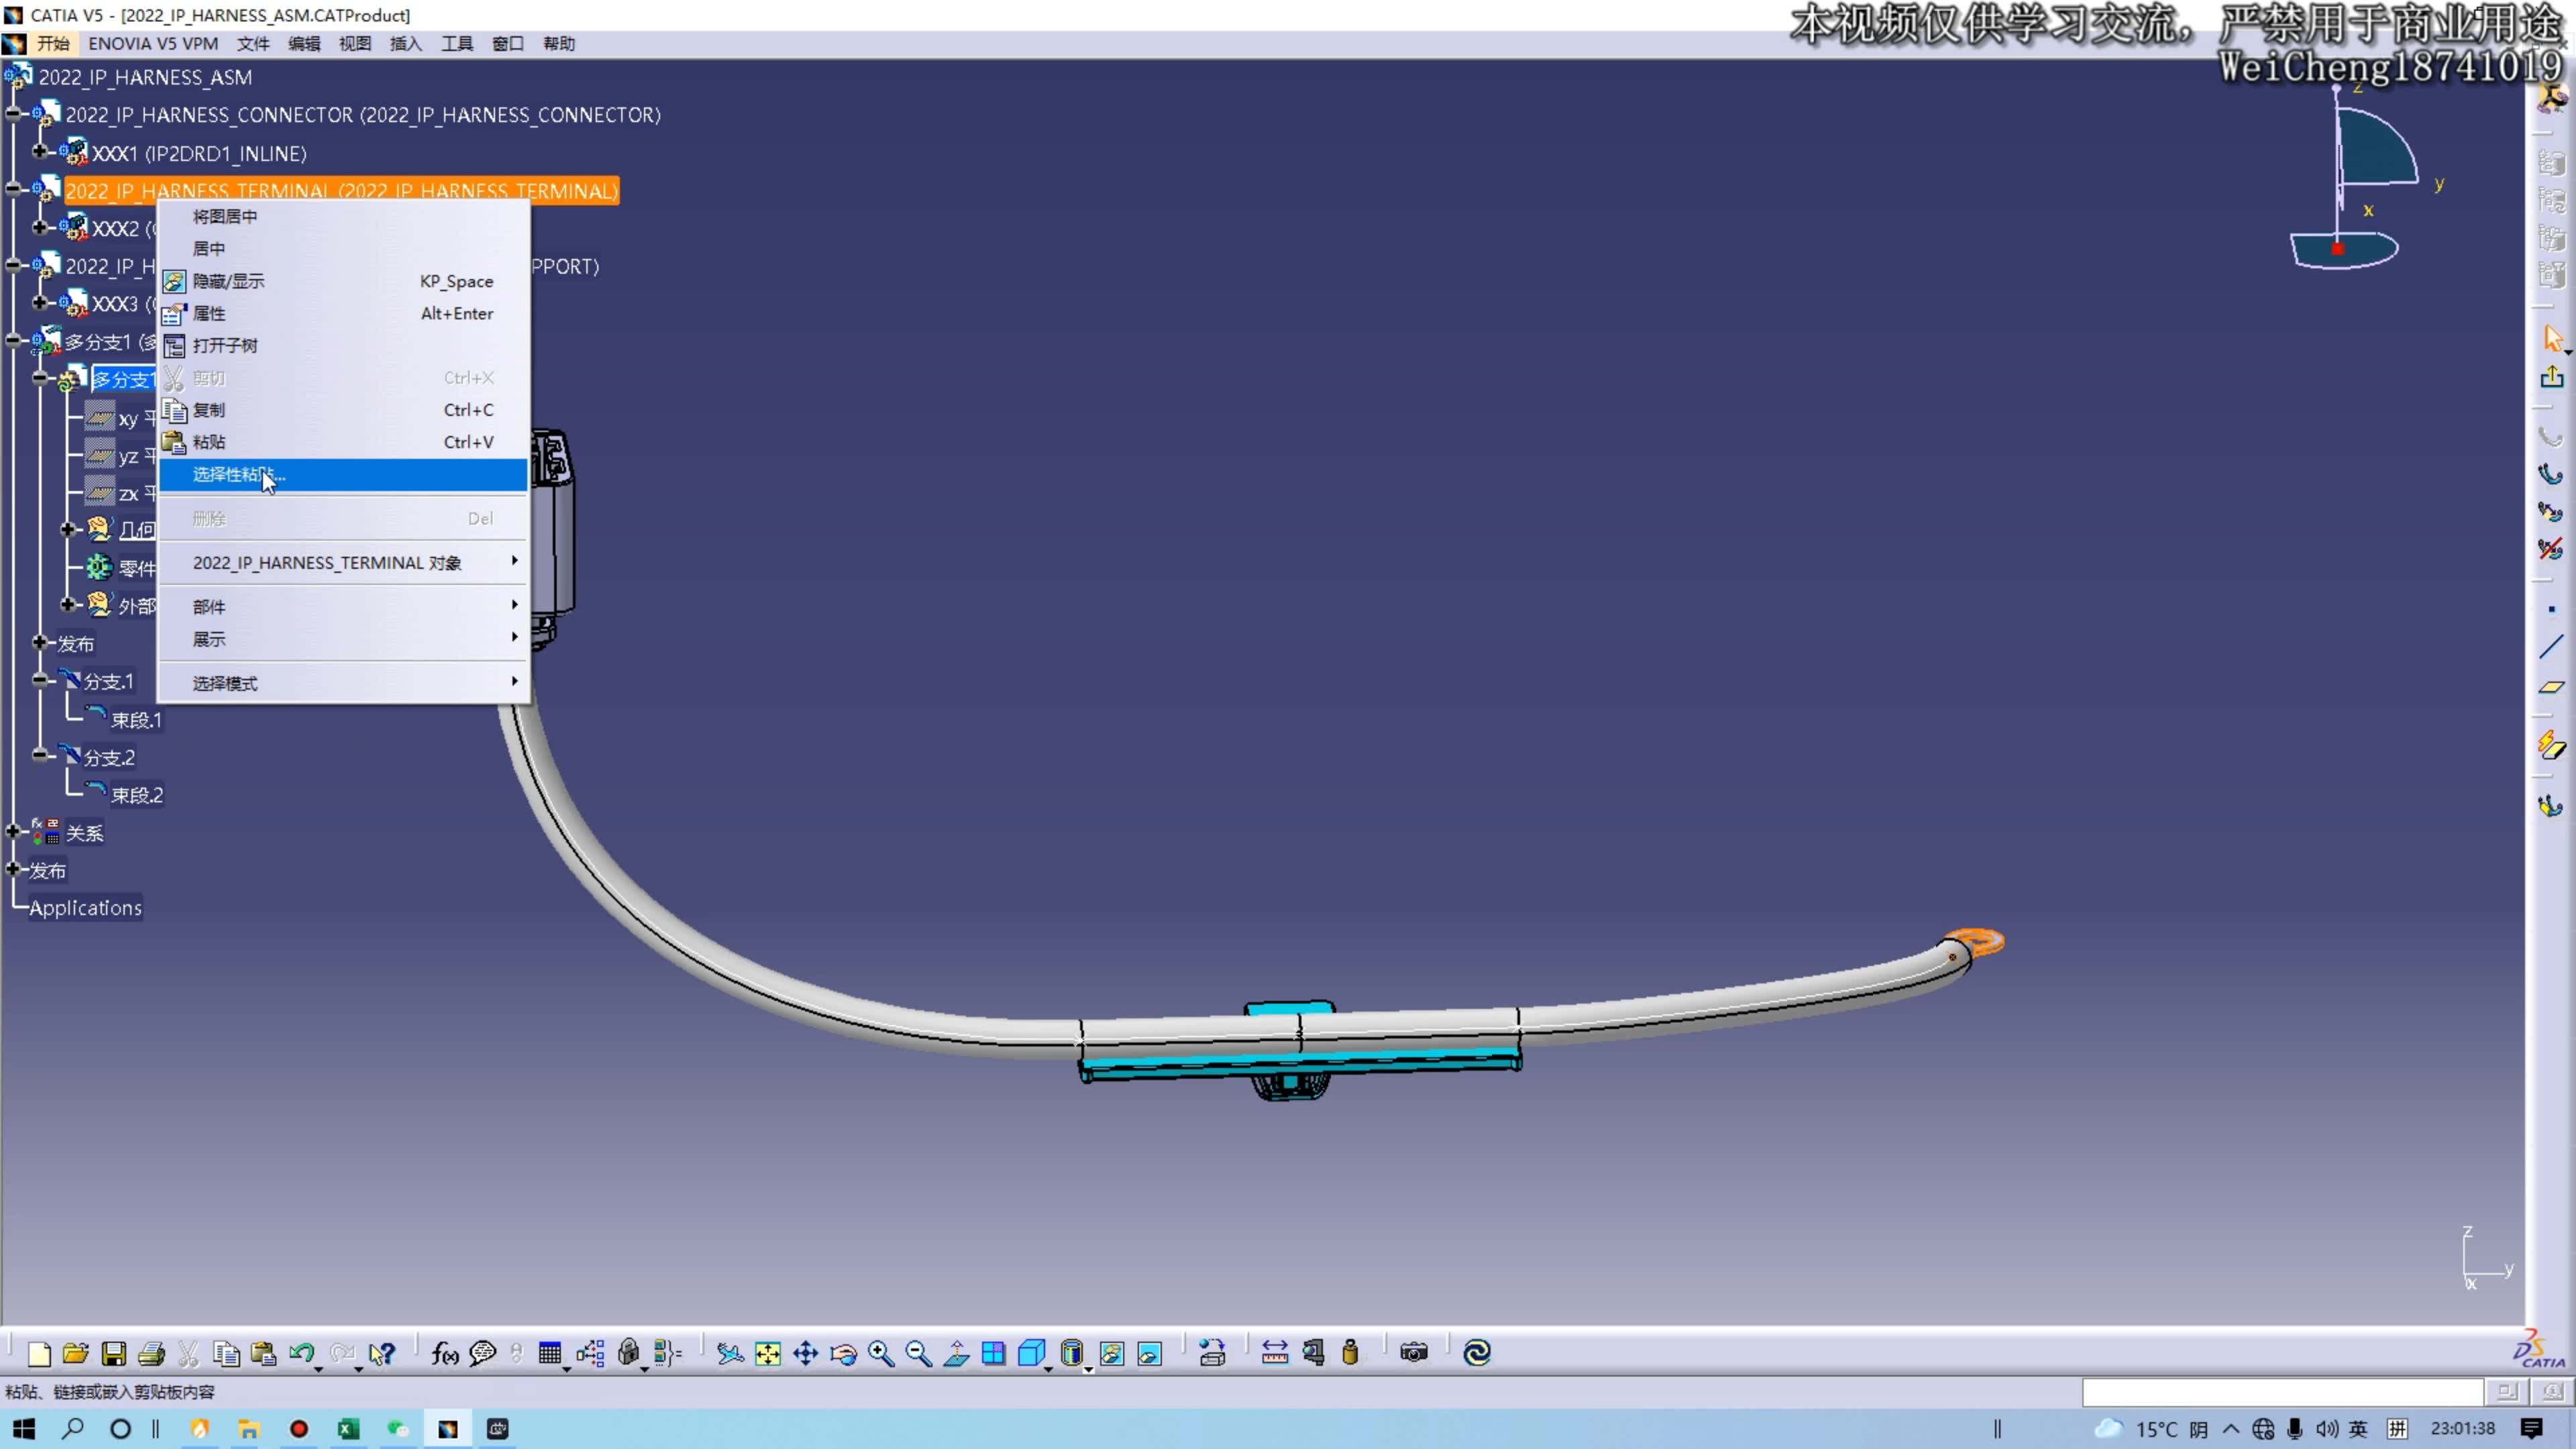This screenshot has width=2576, height=1449.
Task: Click the Isometric View cube icon
Action: tap(1031, 1353)
